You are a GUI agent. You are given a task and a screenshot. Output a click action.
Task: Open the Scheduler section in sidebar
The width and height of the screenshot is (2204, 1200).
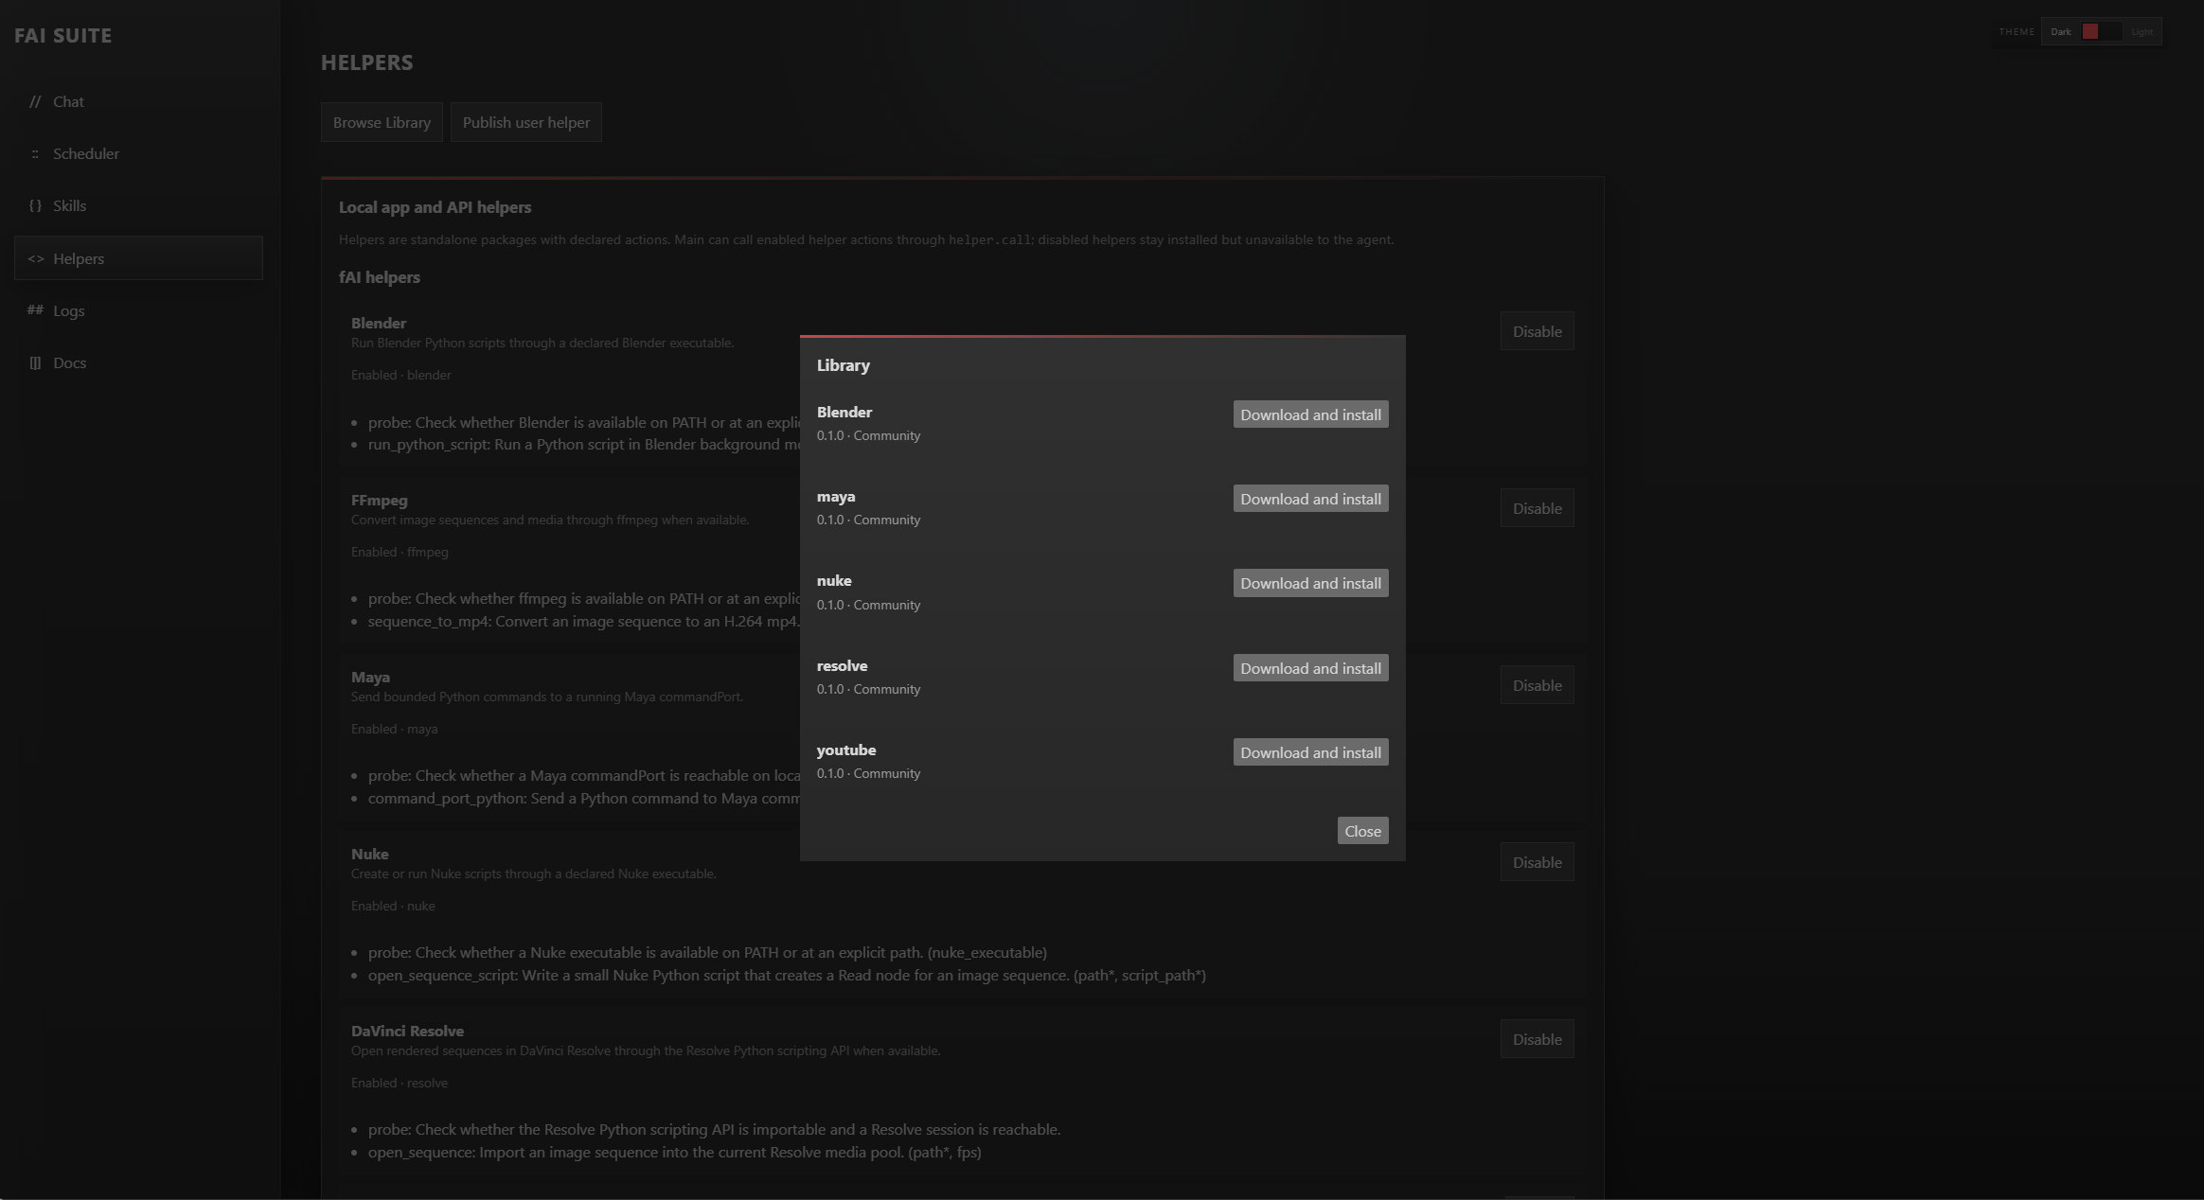pyautogui.click(x=138, y=153)
